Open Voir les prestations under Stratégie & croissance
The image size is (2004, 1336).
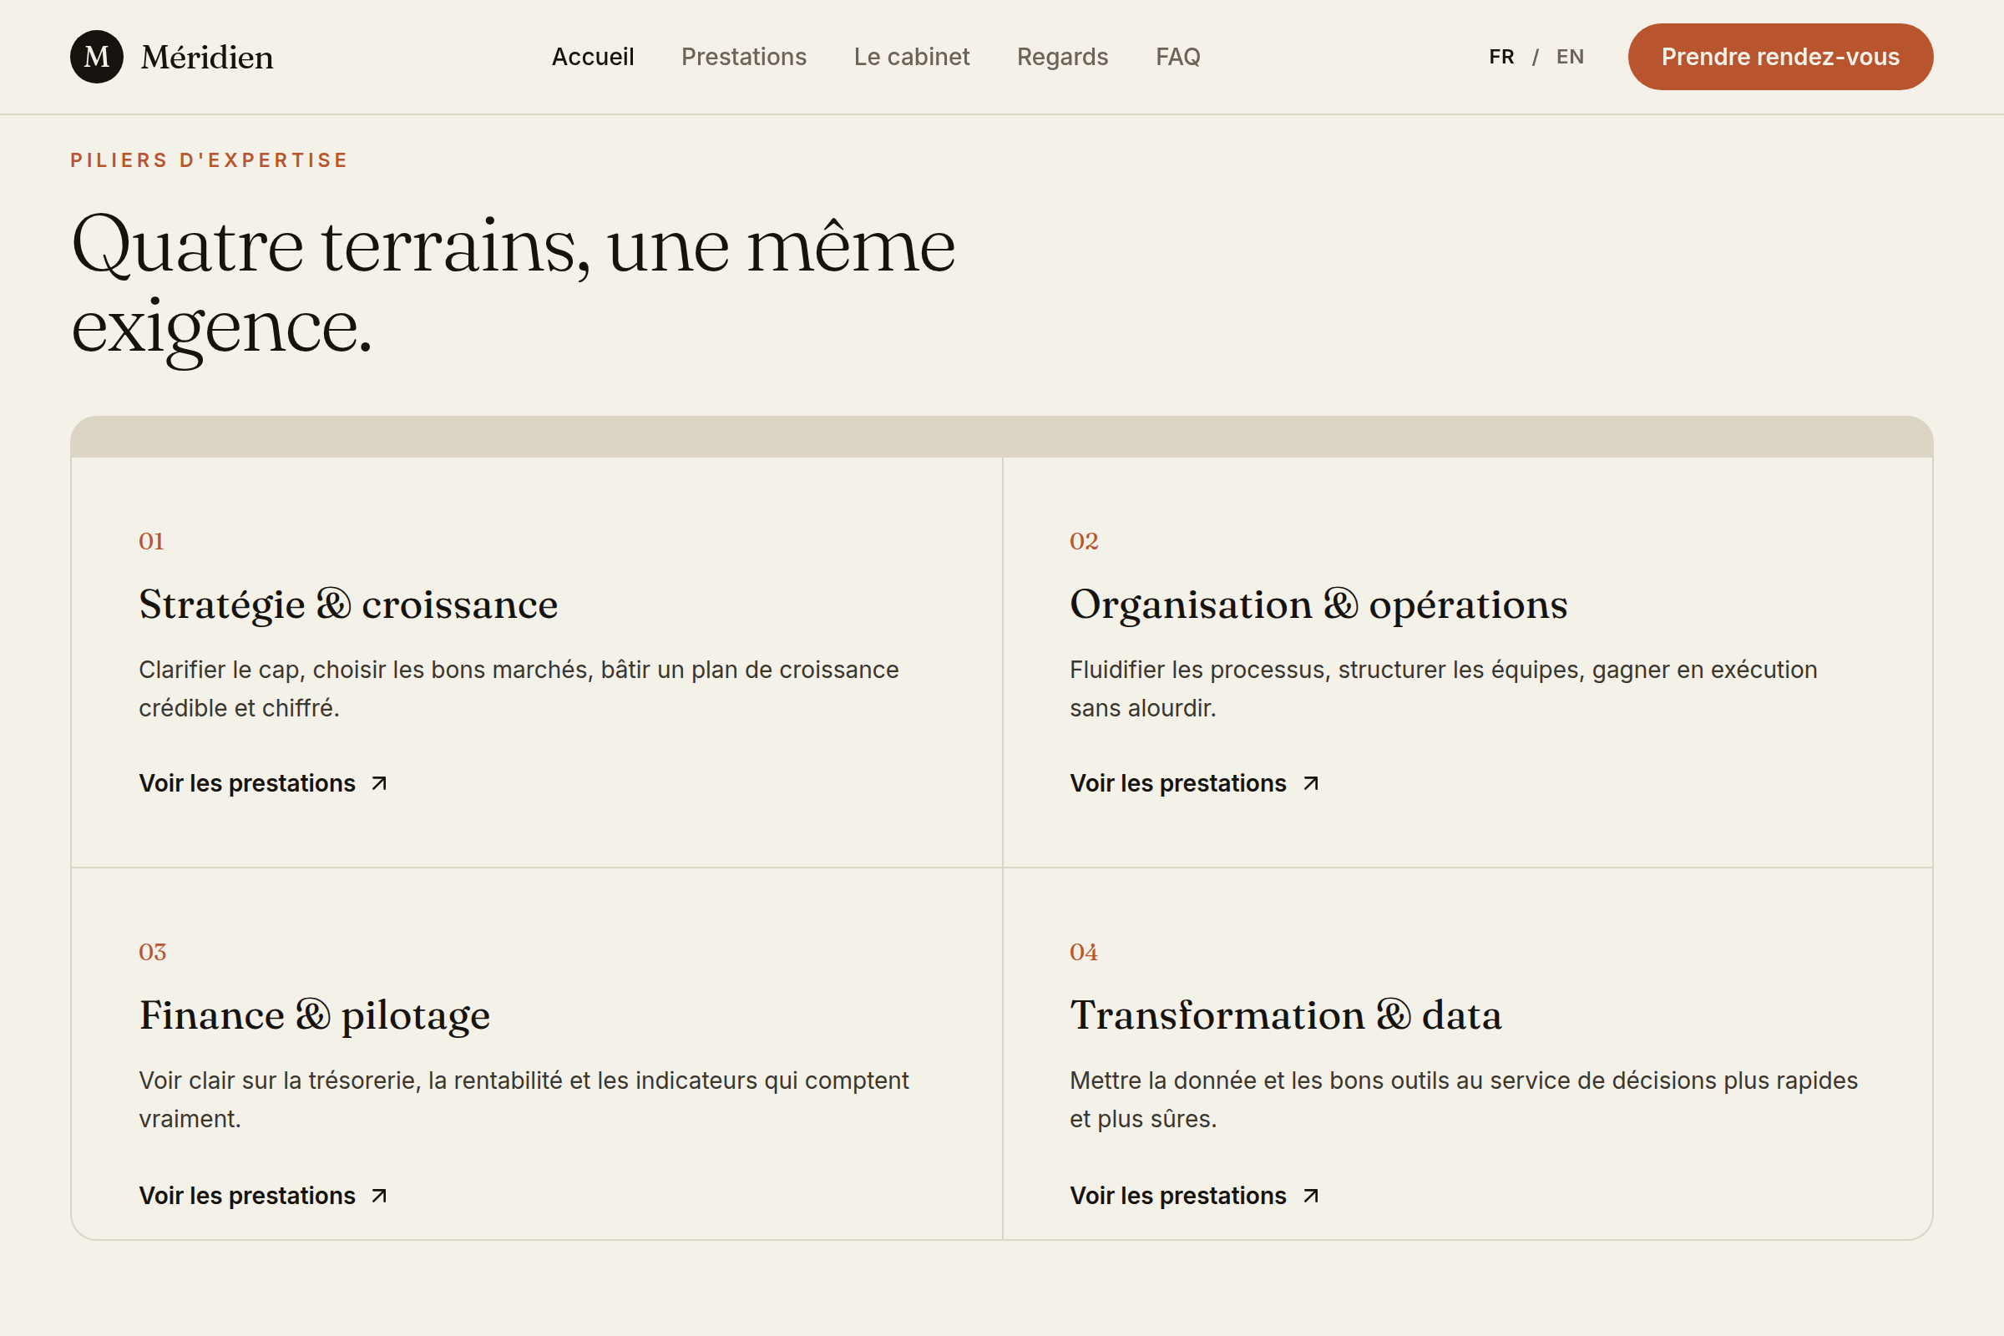263,783
